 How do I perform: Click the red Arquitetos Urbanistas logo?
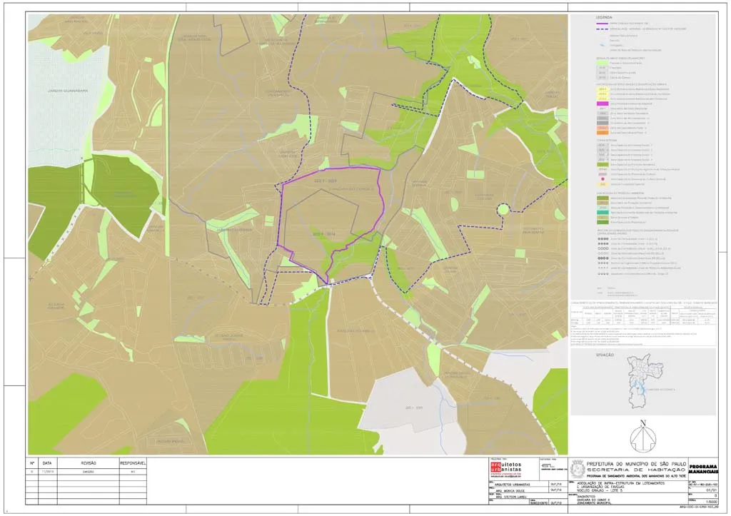pos(505,468)
